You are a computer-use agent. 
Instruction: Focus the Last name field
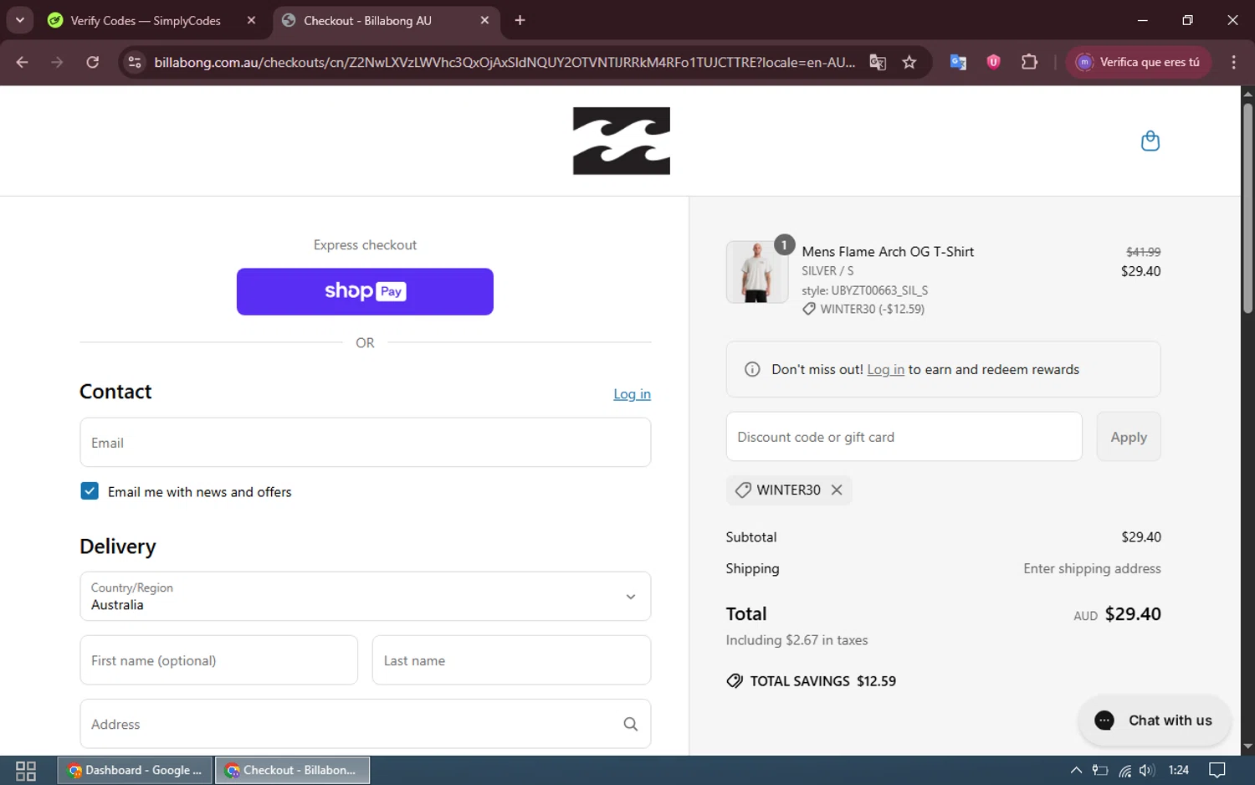511,660
